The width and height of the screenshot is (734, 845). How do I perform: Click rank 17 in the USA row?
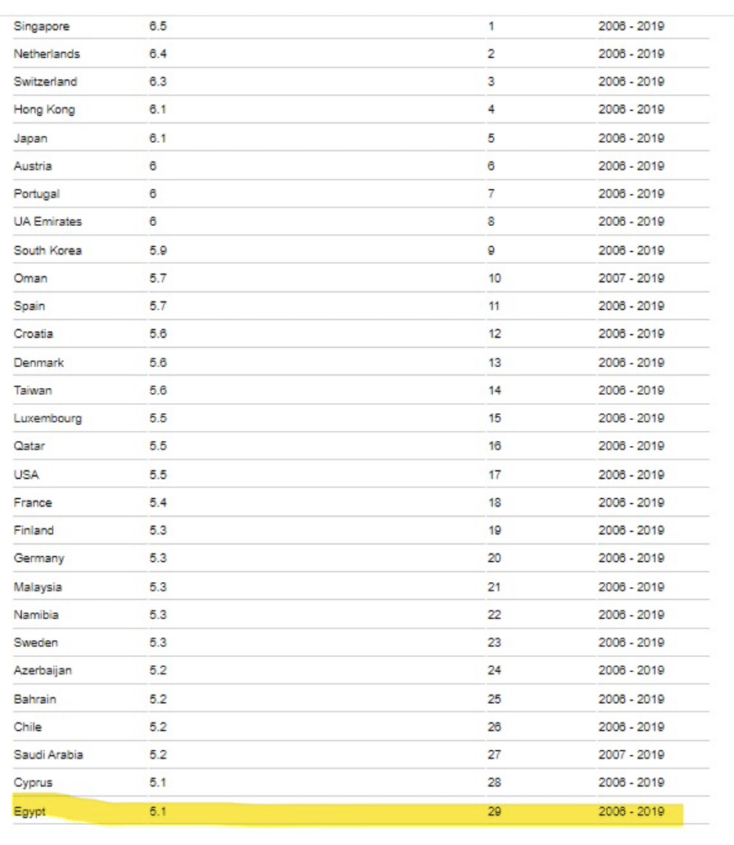(495, 475)
